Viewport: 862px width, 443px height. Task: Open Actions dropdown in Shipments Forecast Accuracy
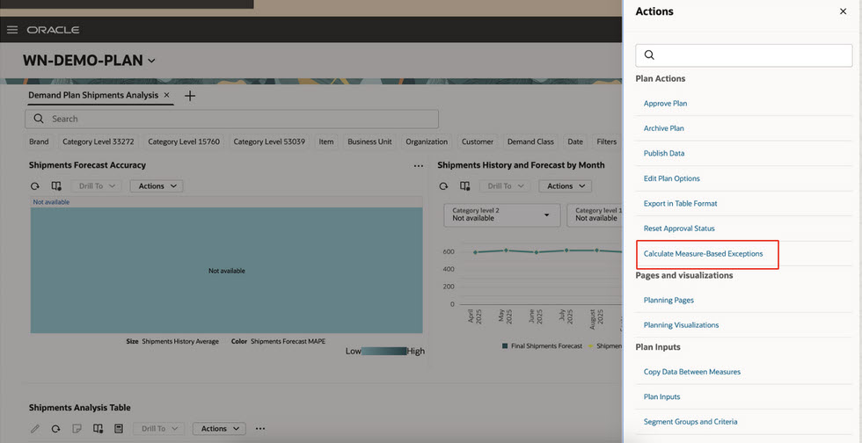157,186
